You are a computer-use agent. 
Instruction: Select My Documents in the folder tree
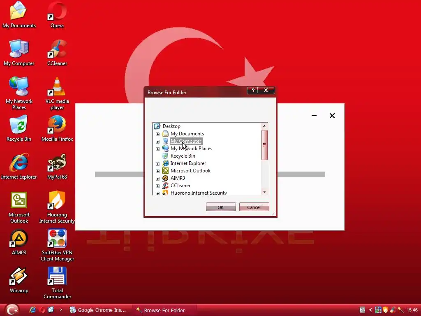point(187,134)
